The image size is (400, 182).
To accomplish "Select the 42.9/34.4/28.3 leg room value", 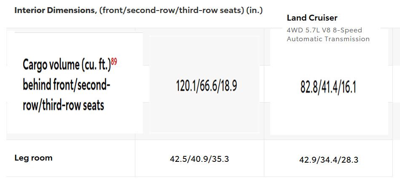I will [x=329, y=160].
